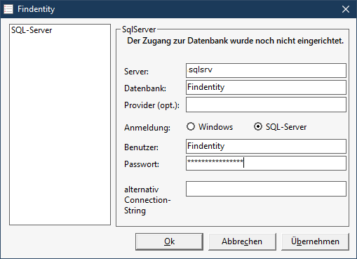Click the Findentity title text
357x259 pixels.
pyautogui.click(x=36, y=9)
